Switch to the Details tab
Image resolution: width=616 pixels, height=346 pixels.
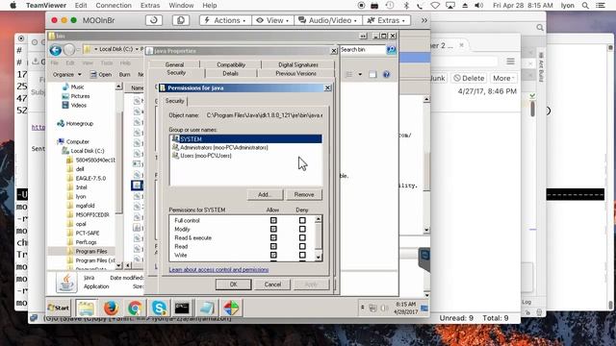(230, 73)
